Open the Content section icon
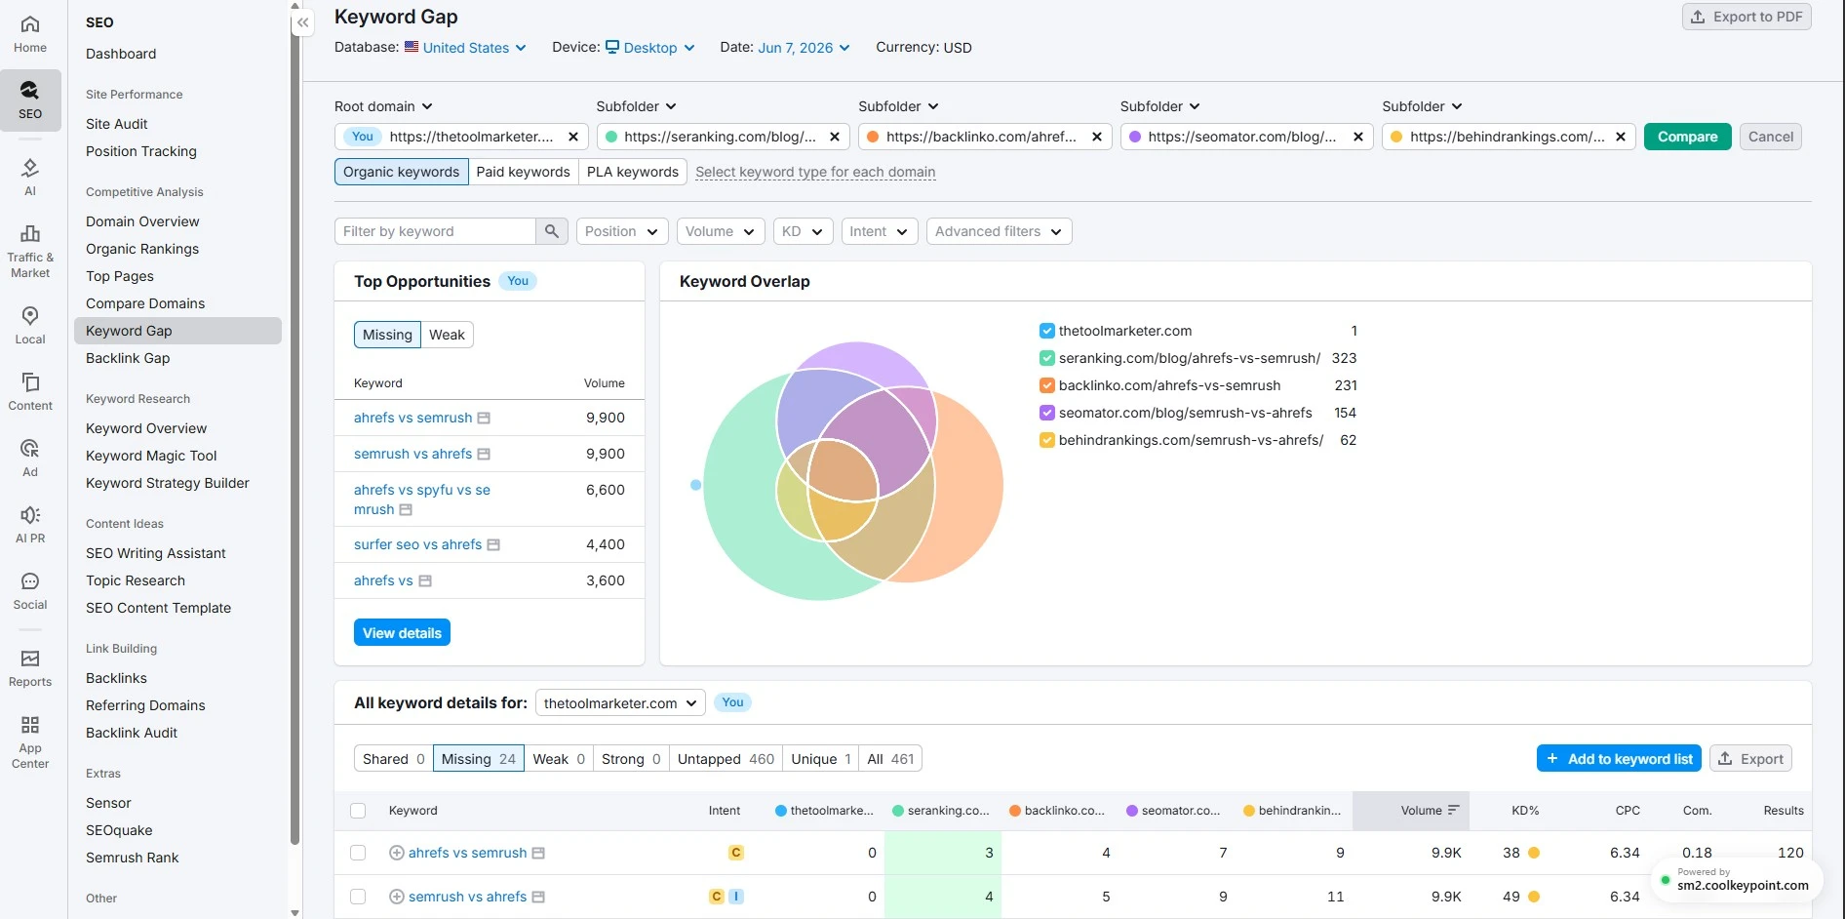 pyautogui.click(x=30, y=382)
